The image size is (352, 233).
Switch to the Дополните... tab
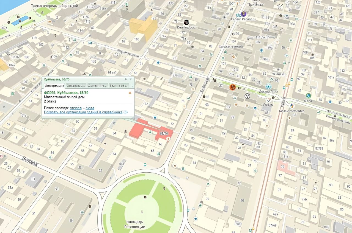point(98,86)
